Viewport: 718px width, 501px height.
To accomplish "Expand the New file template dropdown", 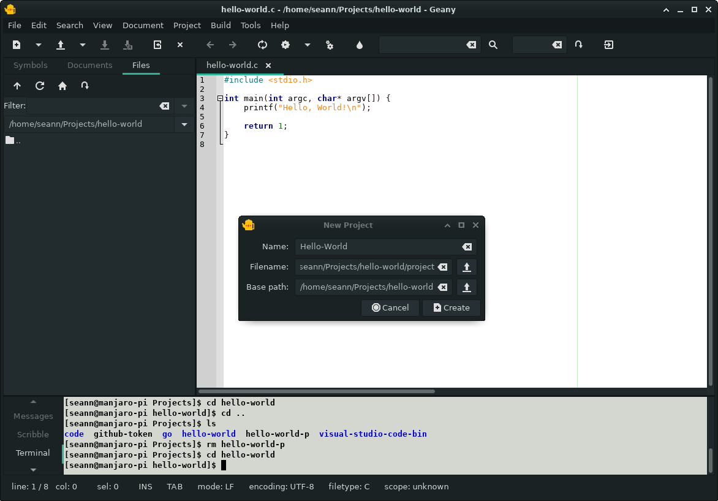I will coord(39,45).
